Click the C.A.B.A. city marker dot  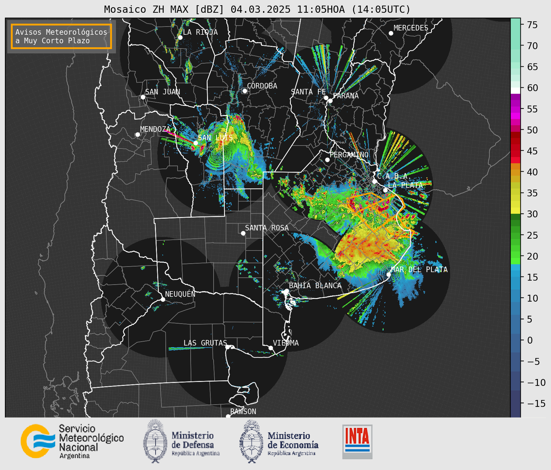pos(375,181)
